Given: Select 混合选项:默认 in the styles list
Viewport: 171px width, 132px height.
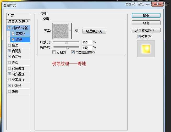Looking at the screenshot, I should [18, 22].
